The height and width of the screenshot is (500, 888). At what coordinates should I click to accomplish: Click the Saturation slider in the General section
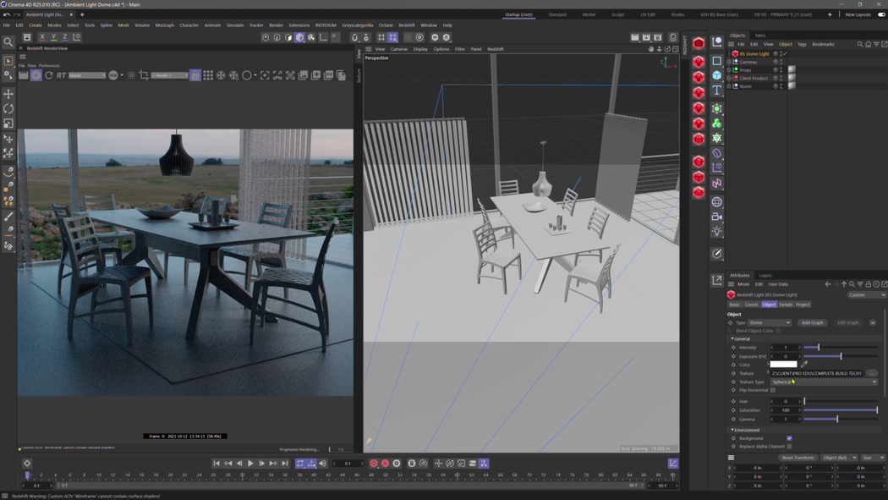(840, 410)
